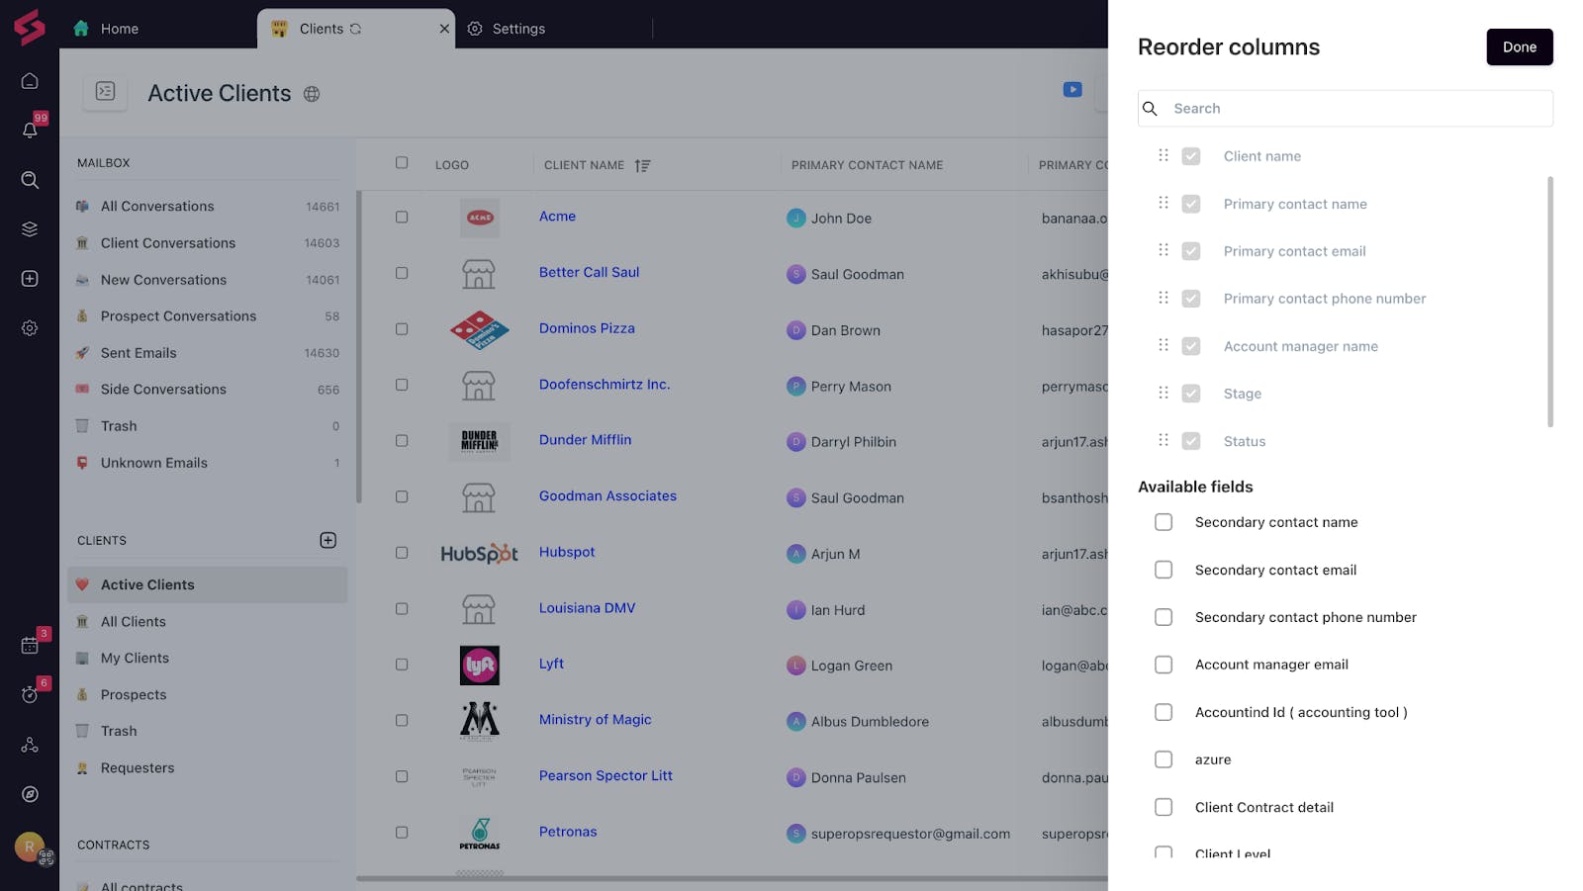
Task: Open the Petronas client link
Action: pos(568,833)
